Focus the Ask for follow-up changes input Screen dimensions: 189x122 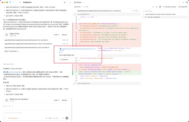(36, 113)
